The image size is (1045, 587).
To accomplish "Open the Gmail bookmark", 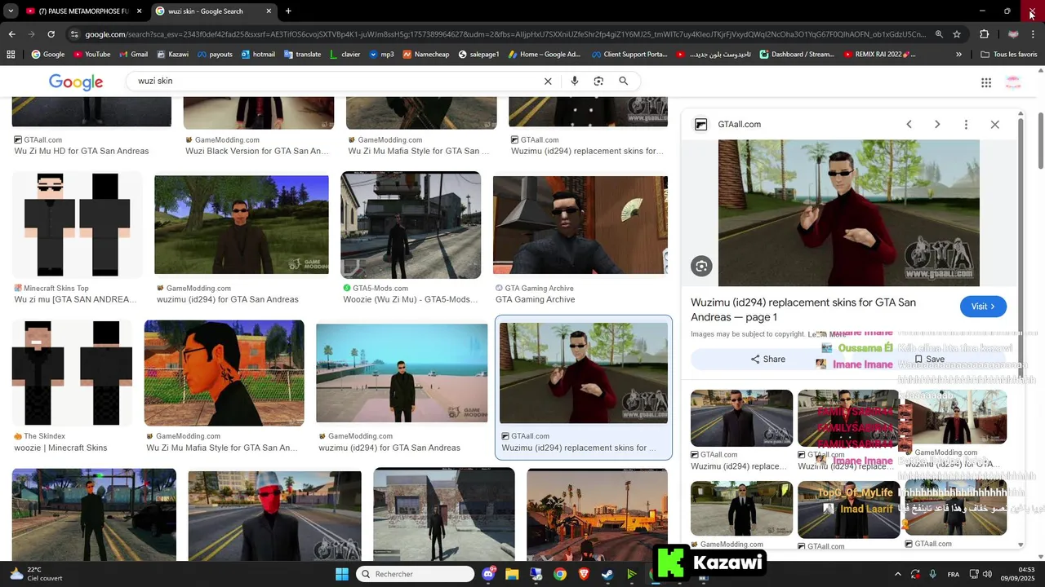I will [133, 55].
